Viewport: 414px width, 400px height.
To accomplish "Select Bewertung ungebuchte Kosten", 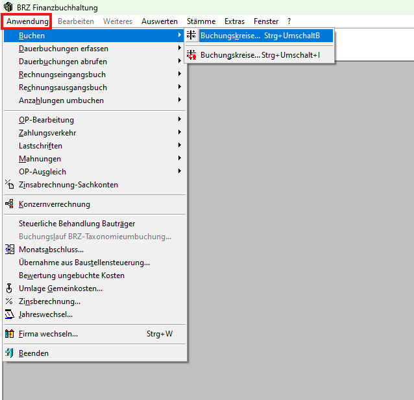I will click(95, 275).
